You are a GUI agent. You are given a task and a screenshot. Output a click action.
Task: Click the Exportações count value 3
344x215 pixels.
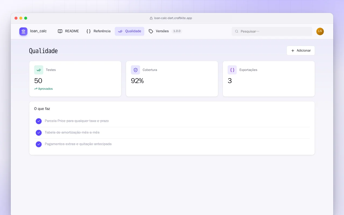pos(230,81)
